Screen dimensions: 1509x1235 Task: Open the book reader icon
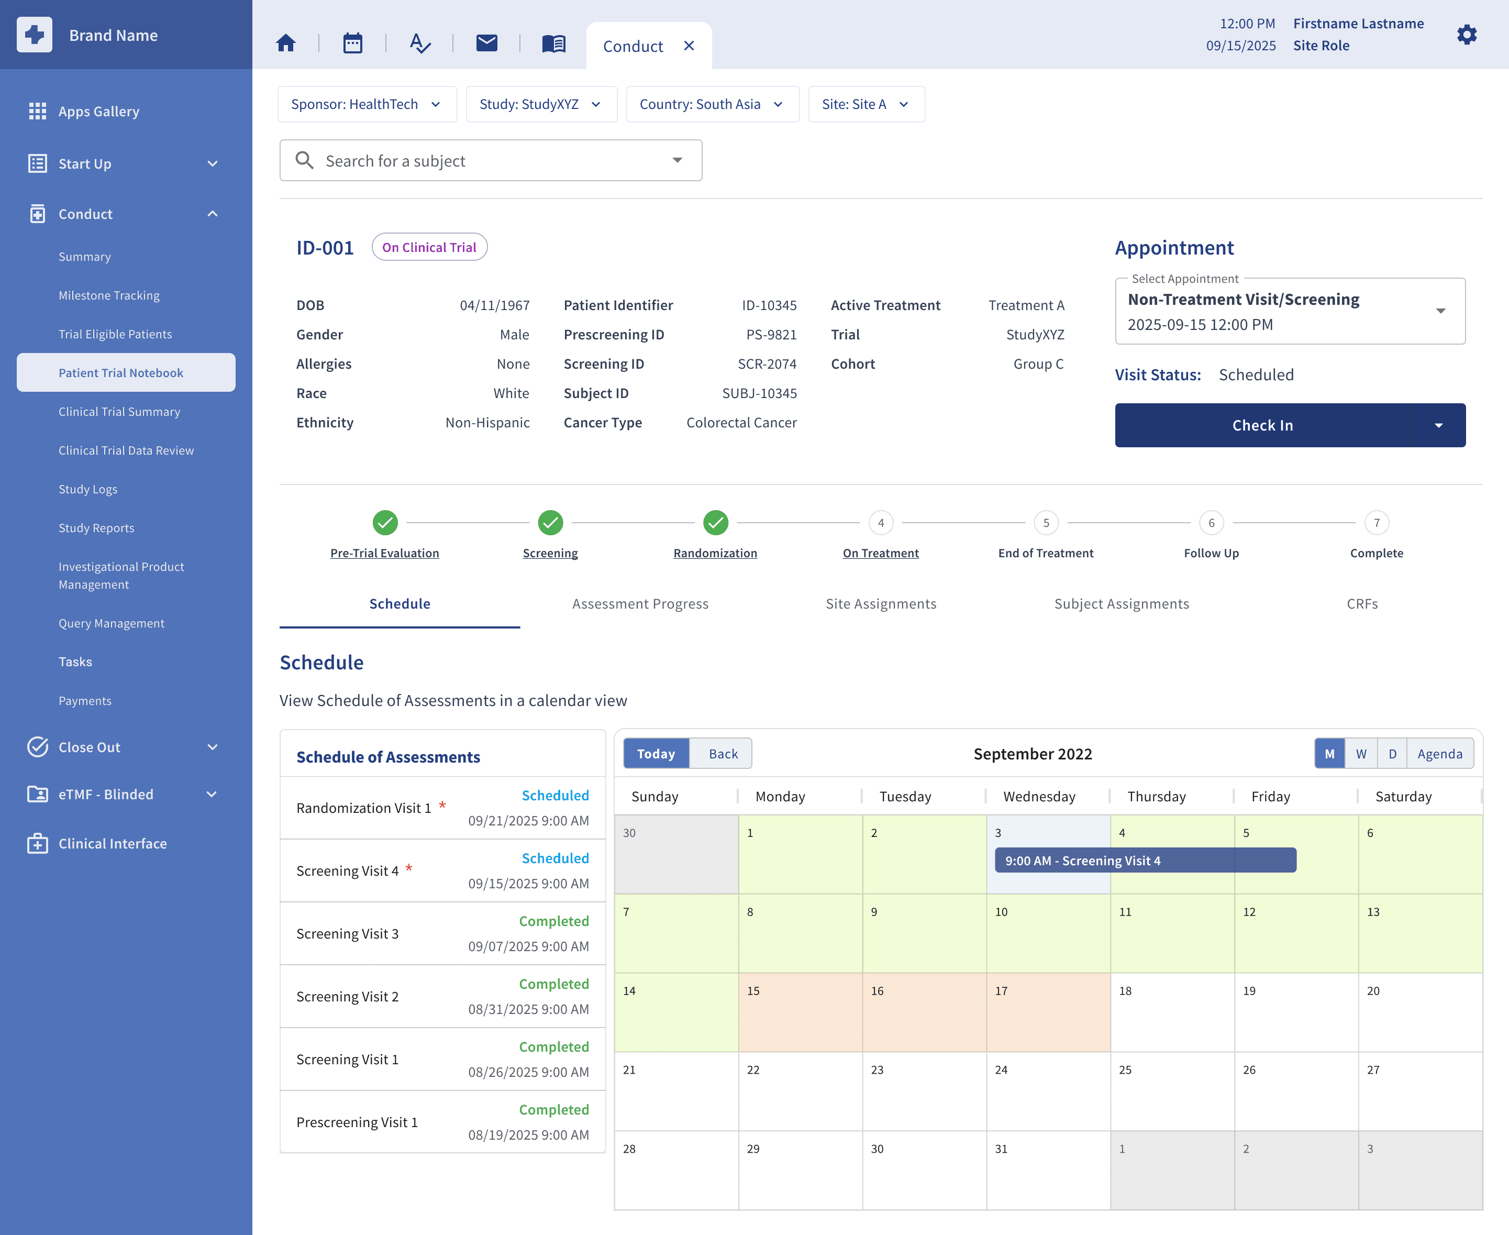point(553,43)
